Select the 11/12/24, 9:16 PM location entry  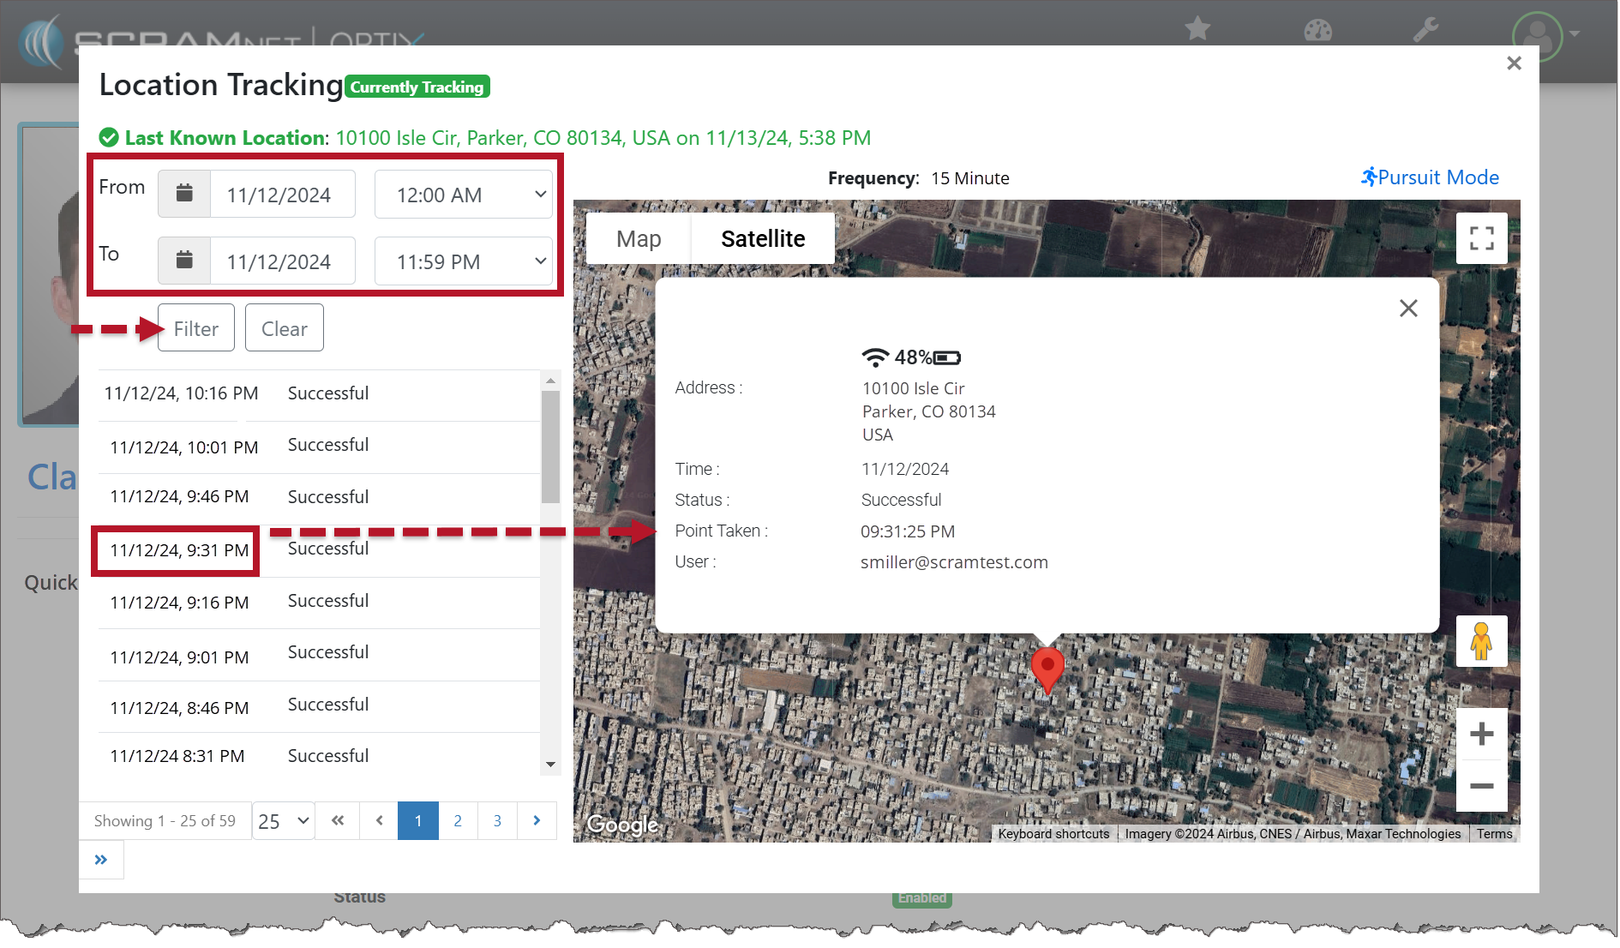click(x=179, y=603)
